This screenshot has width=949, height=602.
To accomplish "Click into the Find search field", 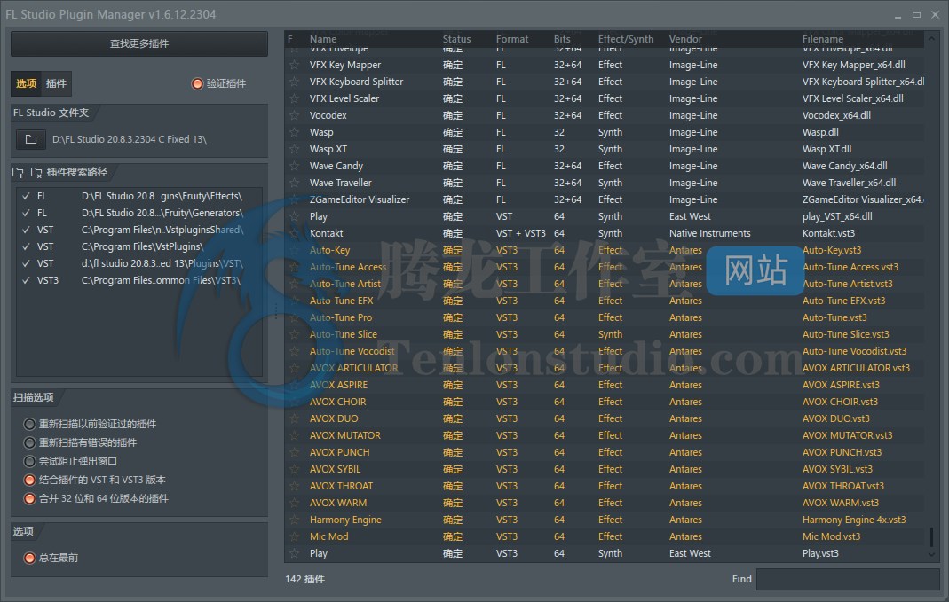I will (847, 579).
